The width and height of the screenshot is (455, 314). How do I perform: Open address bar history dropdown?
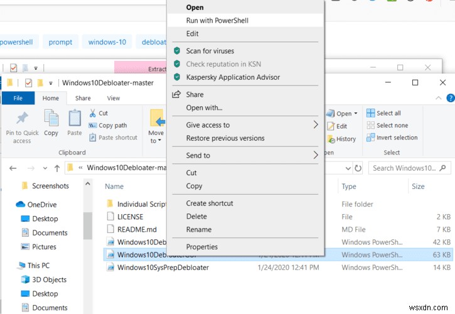point(348,168)
